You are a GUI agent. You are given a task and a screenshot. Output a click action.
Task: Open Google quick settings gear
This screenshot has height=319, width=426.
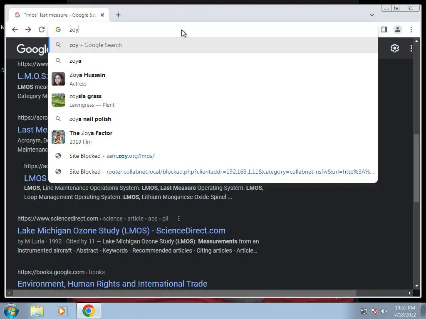coord(395,48)
